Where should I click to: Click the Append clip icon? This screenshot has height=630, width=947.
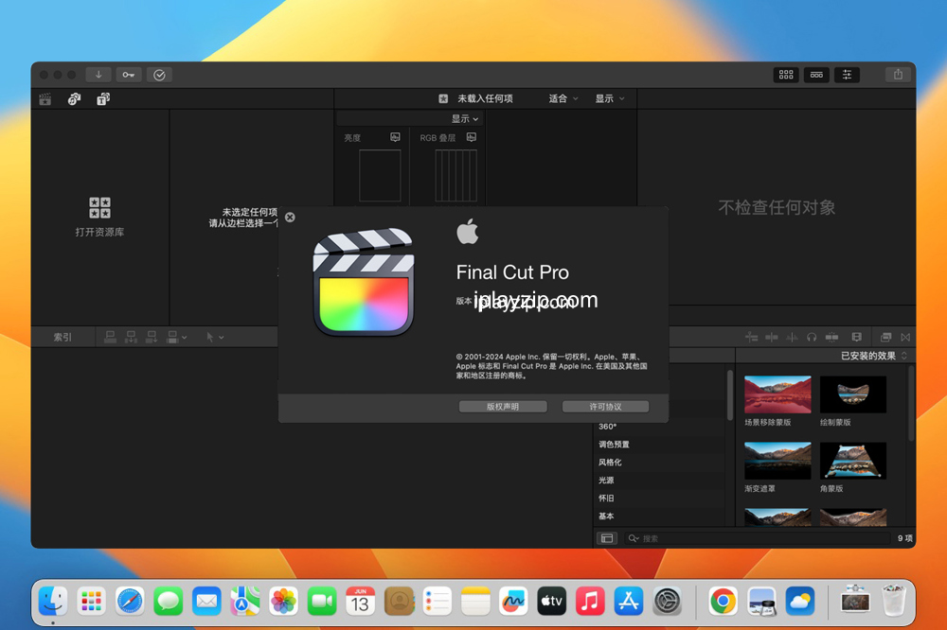pos(151,337)
